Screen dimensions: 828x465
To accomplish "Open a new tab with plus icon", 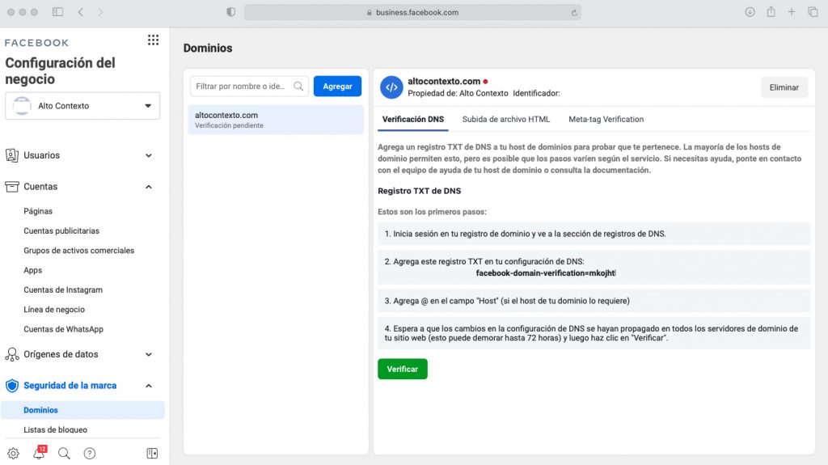I will coord(792,12).
